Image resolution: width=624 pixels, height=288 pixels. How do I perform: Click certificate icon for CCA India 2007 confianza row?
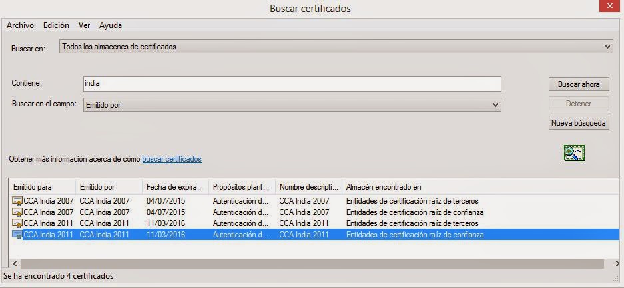[17, 212]
